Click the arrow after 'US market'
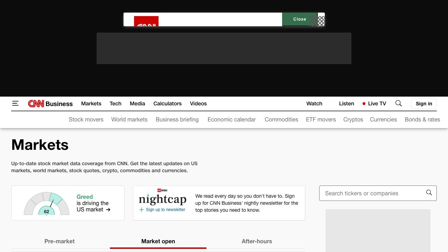 [108, 210]
